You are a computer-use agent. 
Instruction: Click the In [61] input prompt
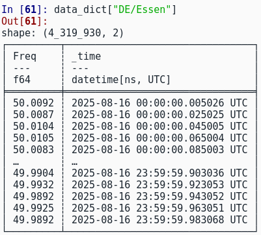pos(25,10)
